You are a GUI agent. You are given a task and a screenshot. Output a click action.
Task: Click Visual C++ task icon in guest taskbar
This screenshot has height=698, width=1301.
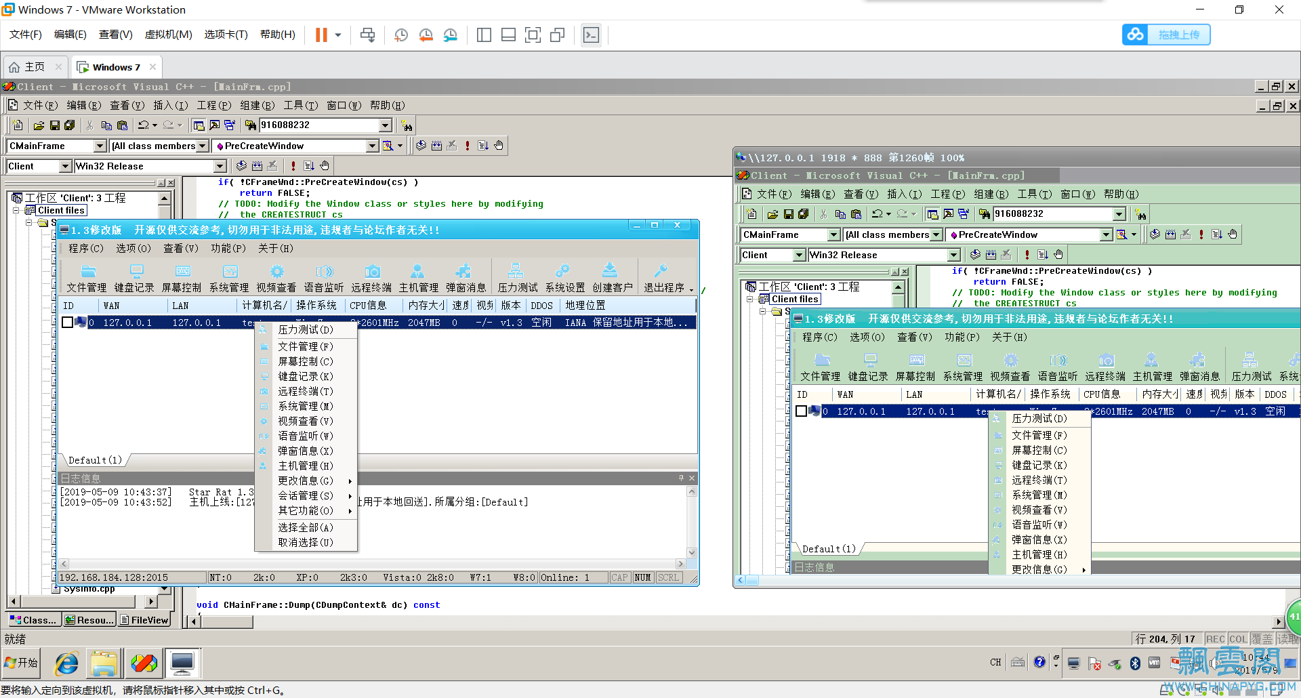click(x=144, y=663)
